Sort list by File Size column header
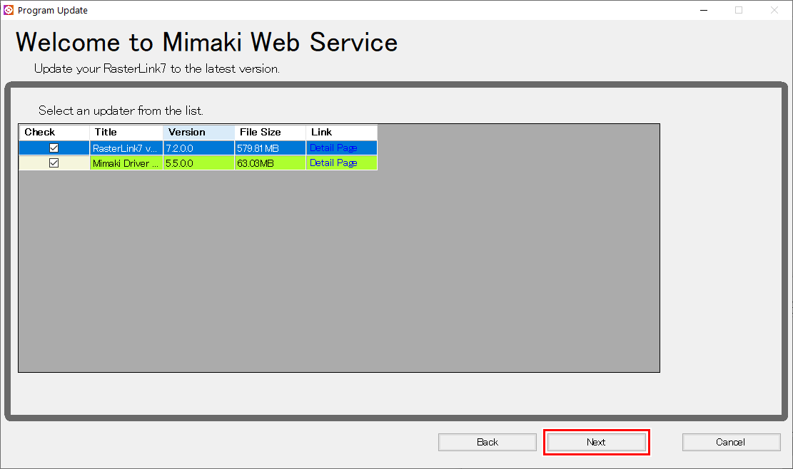 (x=270, y=133)
